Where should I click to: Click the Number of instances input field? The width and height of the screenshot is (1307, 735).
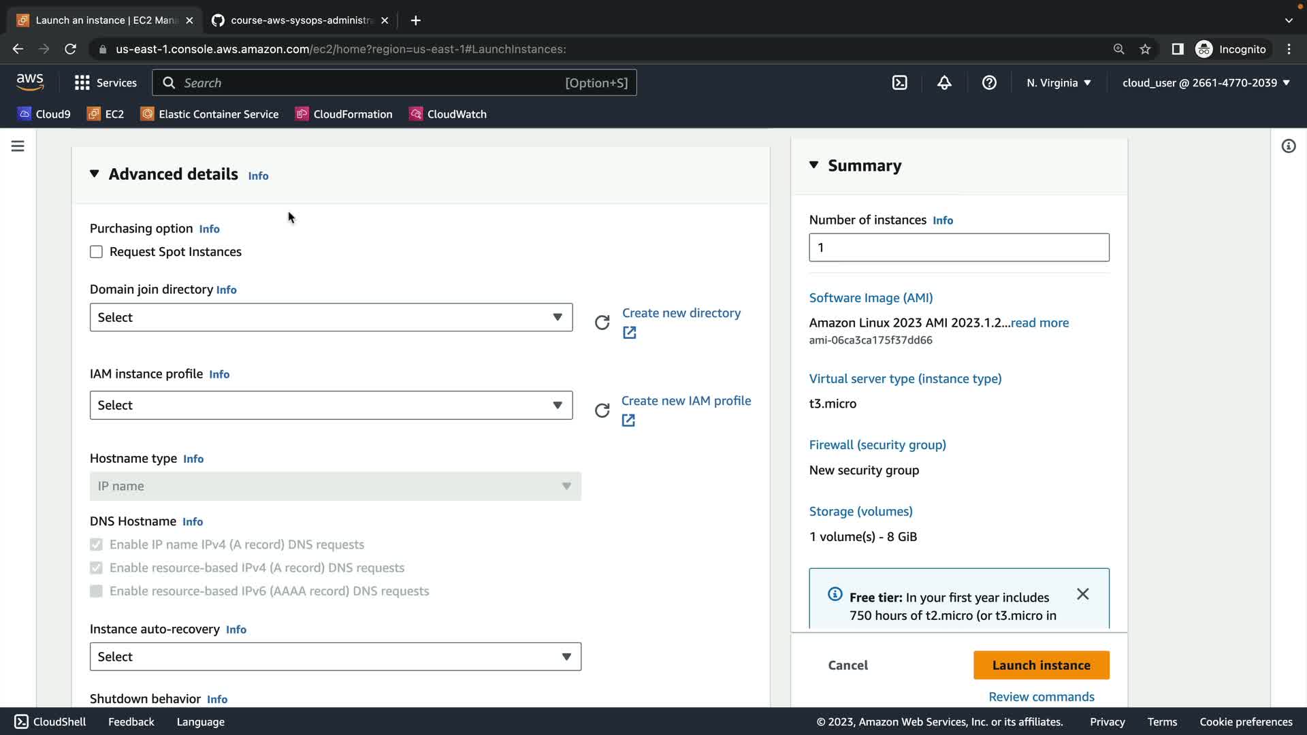coord(958,247)
